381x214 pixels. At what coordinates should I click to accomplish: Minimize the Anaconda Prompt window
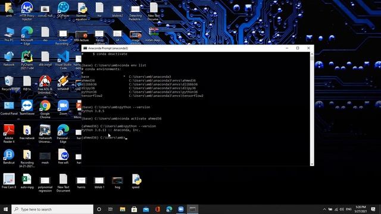pos(287,48)
